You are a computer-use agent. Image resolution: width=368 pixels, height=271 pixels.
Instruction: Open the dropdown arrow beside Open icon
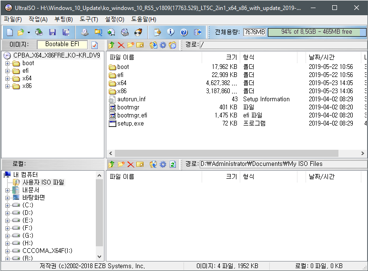click(29, 32)
